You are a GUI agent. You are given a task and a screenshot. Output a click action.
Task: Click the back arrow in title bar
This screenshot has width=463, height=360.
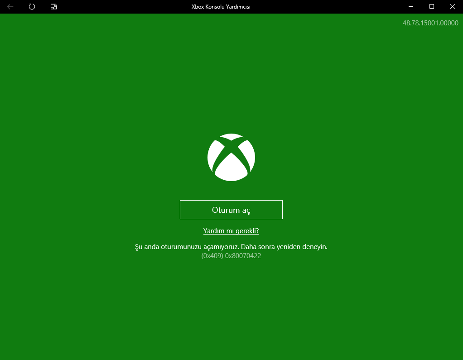(10, 6)
